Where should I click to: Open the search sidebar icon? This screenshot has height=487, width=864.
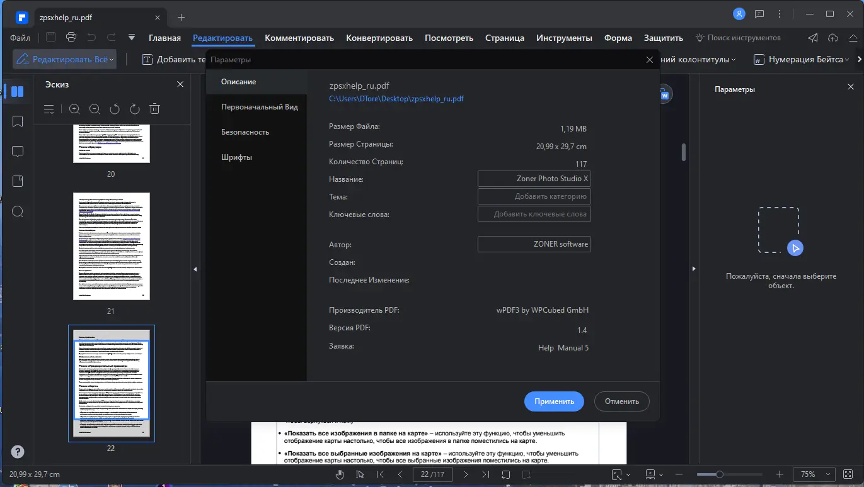click(18, 211)
